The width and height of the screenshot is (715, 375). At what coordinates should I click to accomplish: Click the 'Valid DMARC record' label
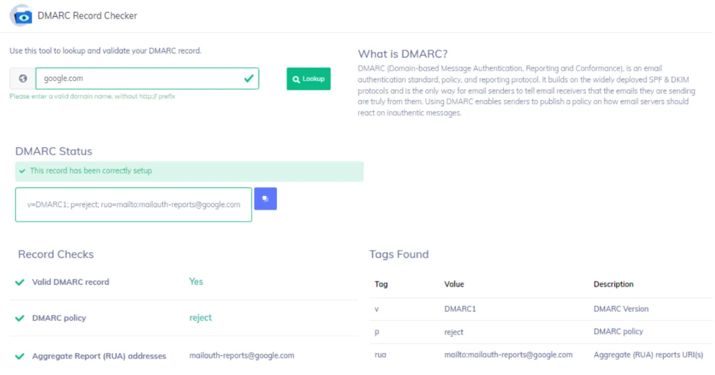70,282
